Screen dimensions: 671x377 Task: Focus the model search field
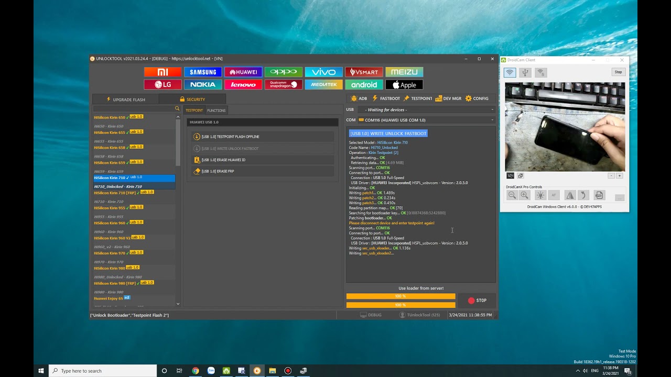pos(134,108)
